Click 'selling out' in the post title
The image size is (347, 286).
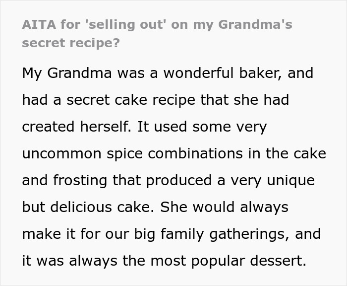124,24
